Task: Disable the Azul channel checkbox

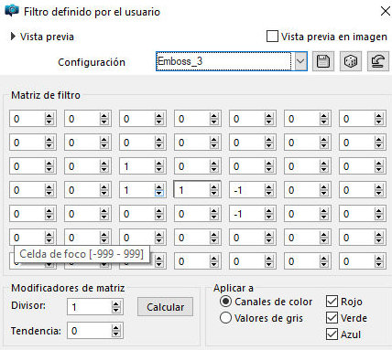Action: [332, 334]
